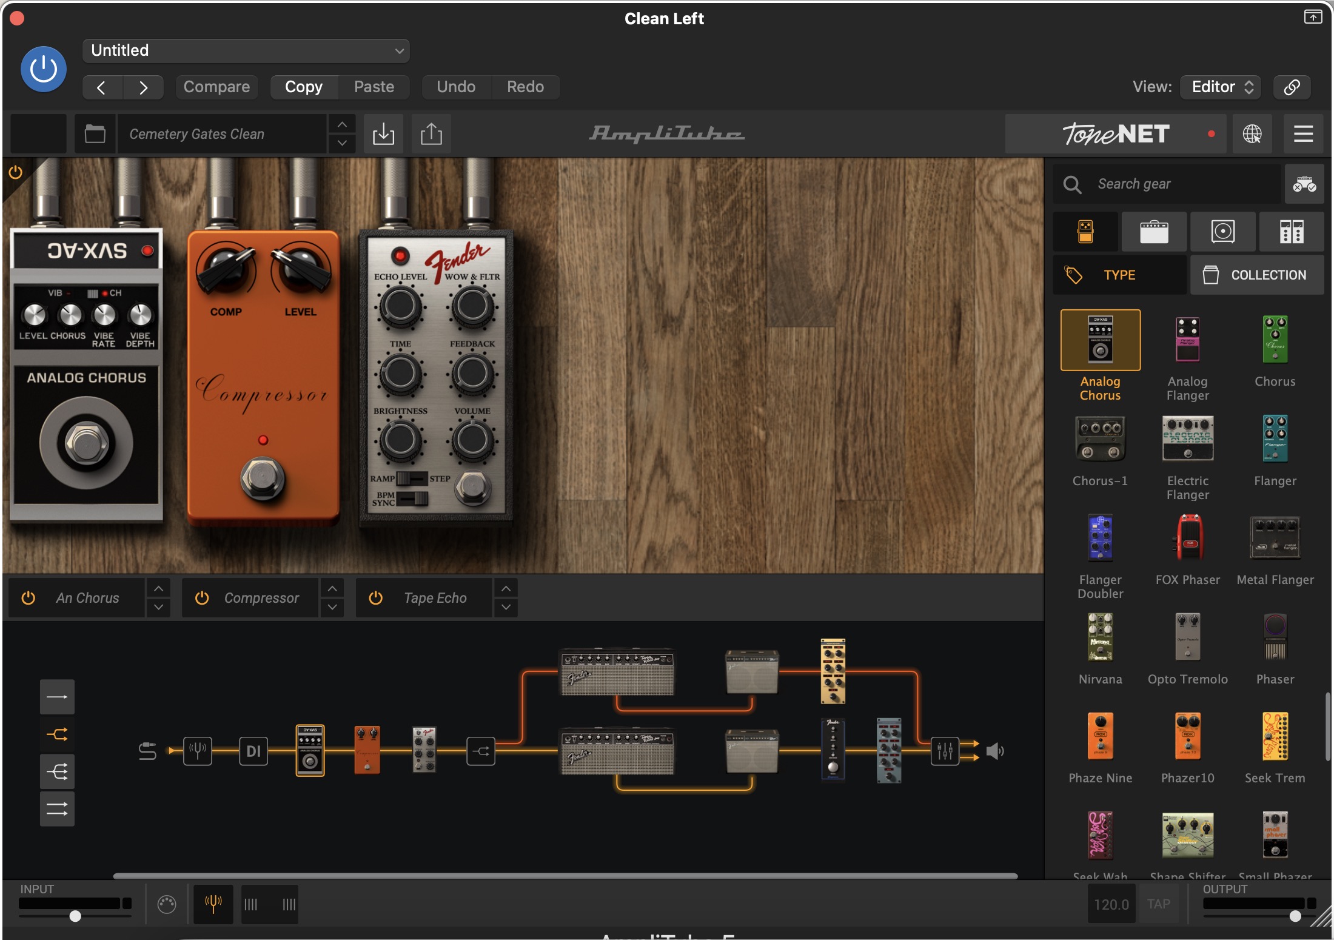Flip the BPM SYNC switch on Tape Echo
The width and height of the screenshot is (1334, 940).
(412, 499)
